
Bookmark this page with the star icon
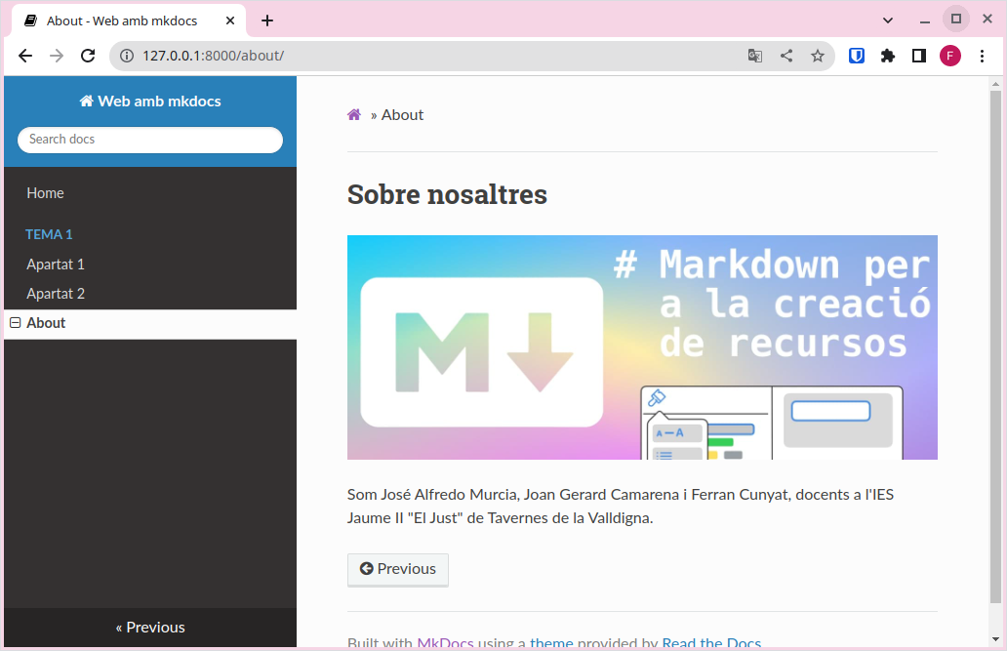(x=818, y=56)
